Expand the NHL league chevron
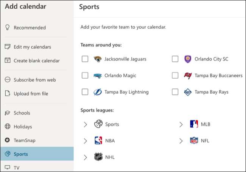Image resolution: width=246 pixels, height=172 pixels. 85,157
